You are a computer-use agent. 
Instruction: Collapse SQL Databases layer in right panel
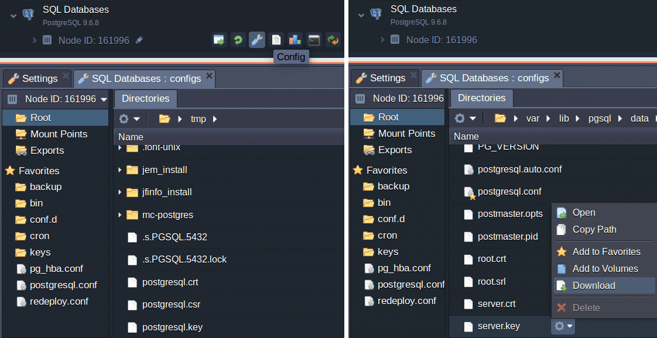(362, 15)
